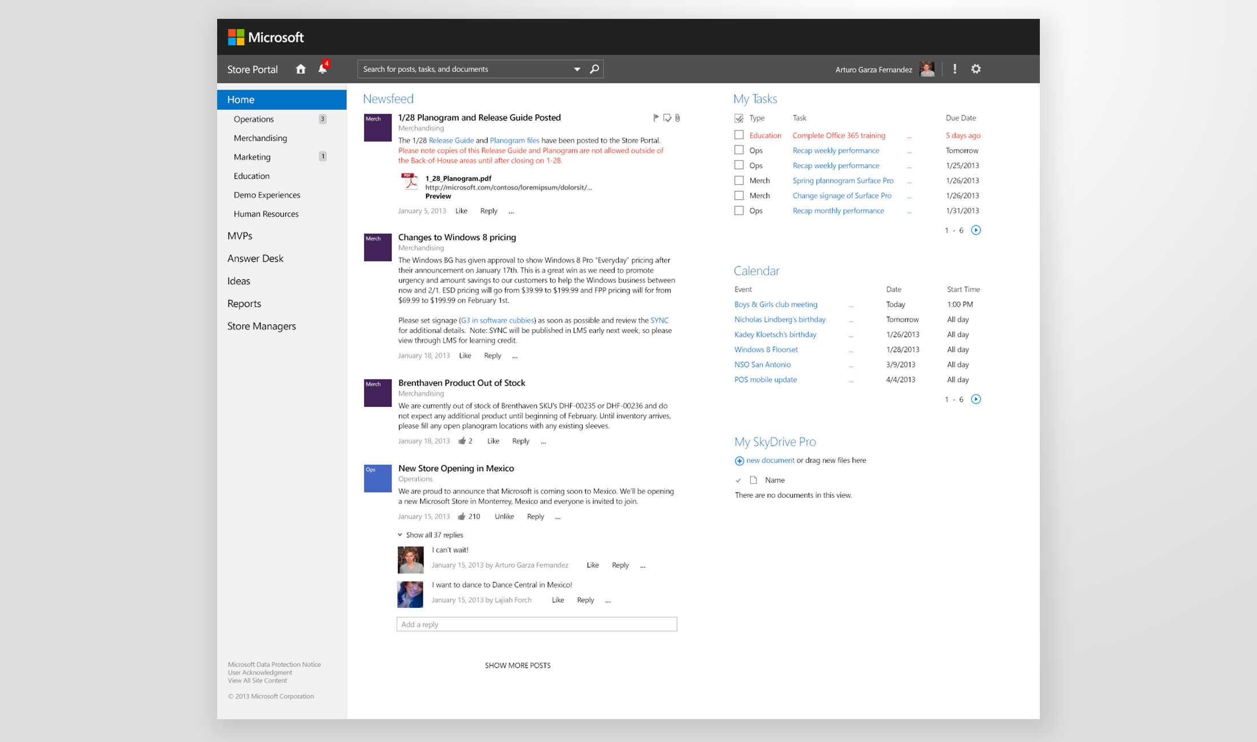
Task: Open Reports in sidebar
Action: coord(244,303)
